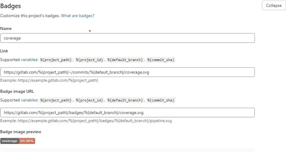Click %{project_path} under Badge image URL
286x152 pixels.
tap(56, 100)
